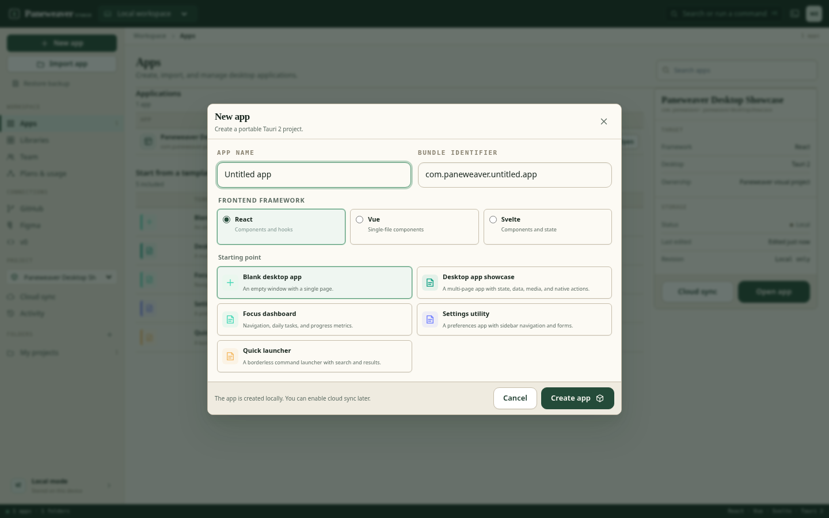Add a folder with the Folders plus icon
The width and height of the screenshot is (829, 518).
pos(109,334)
